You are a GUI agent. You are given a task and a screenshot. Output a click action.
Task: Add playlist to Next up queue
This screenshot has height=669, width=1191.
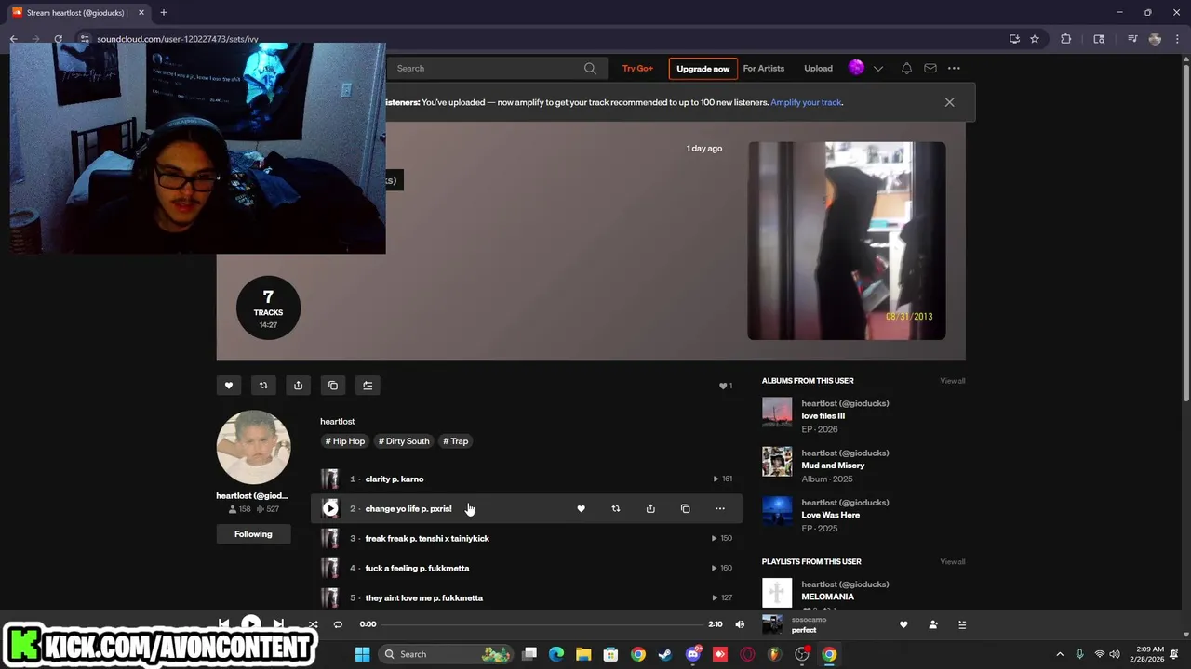[x=368, y=386]
